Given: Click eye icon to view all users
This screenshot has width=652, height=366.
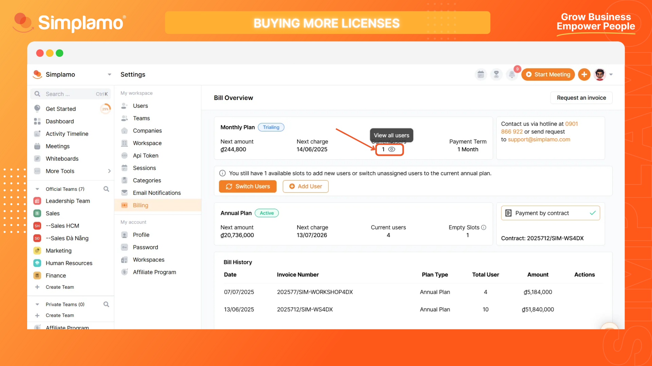Looking at the screenshot, I should click(392, 149).
